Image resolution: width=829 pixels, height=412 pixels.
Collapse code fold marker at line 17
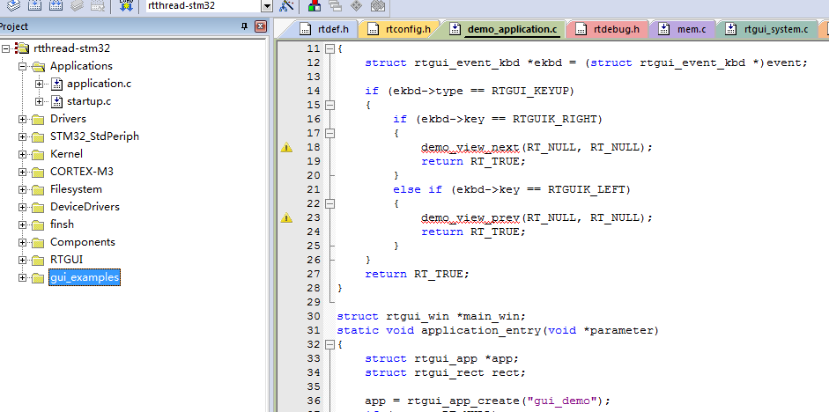click(x=329, y=133)
